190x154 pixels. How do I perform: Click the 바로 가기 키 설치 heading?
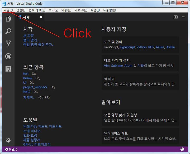click(x=117, y=61)
